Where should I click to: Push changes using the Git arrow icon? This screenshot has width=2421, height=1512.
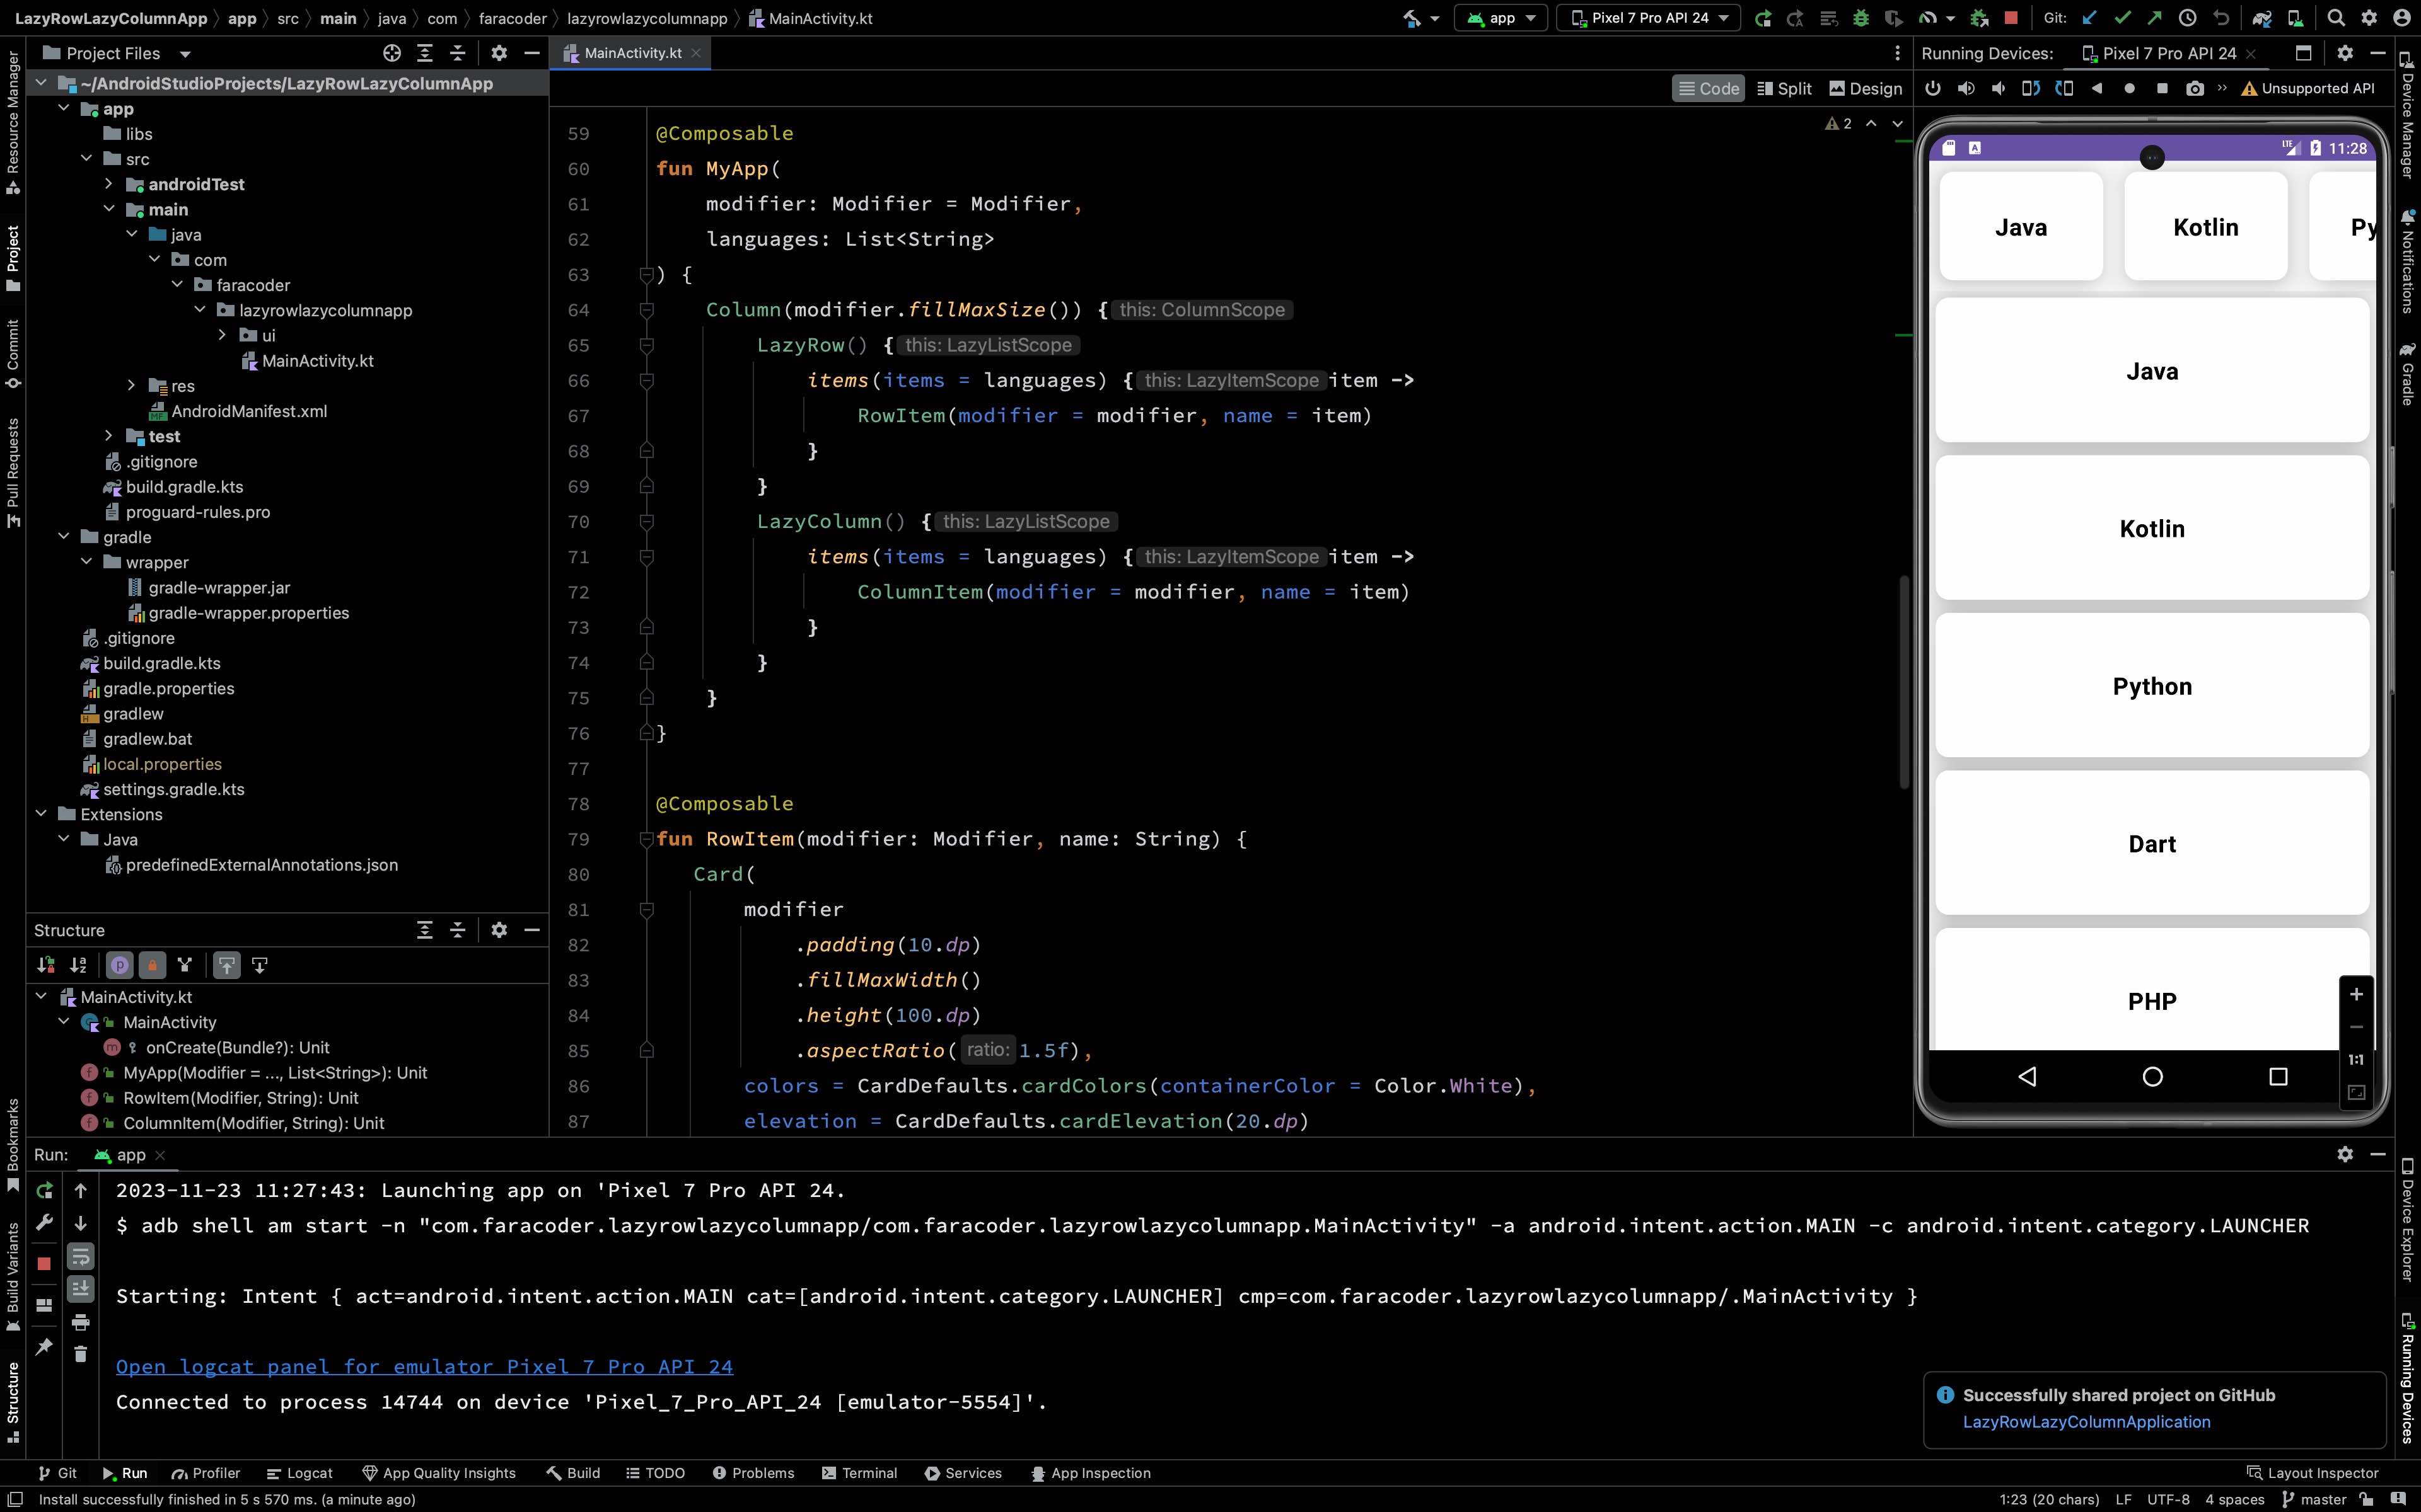tap(2157, 17)
